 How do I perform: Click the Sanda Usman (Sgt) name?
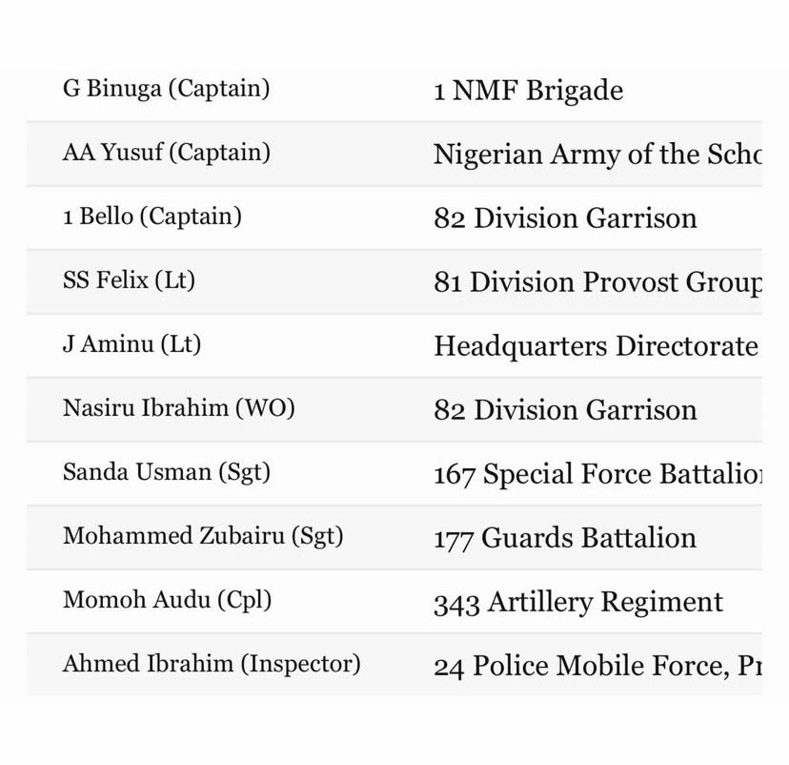tap(167, 472)
